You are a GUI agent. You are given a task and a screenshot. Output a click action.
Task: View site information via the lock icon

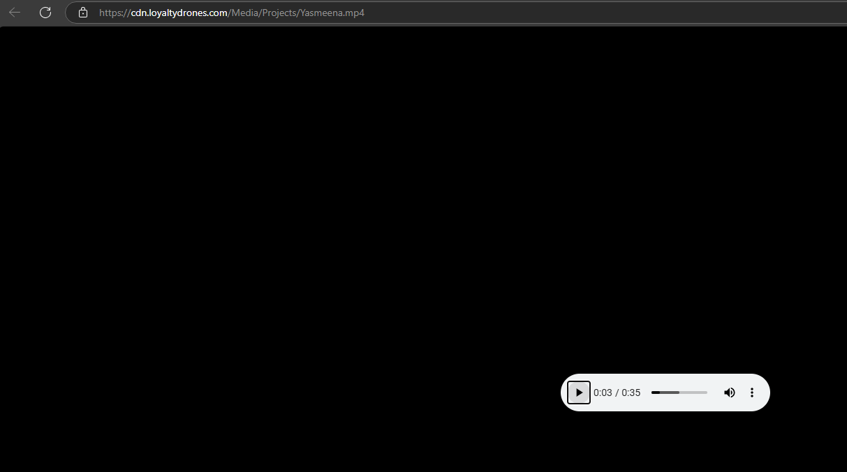[x=83, y=13]
